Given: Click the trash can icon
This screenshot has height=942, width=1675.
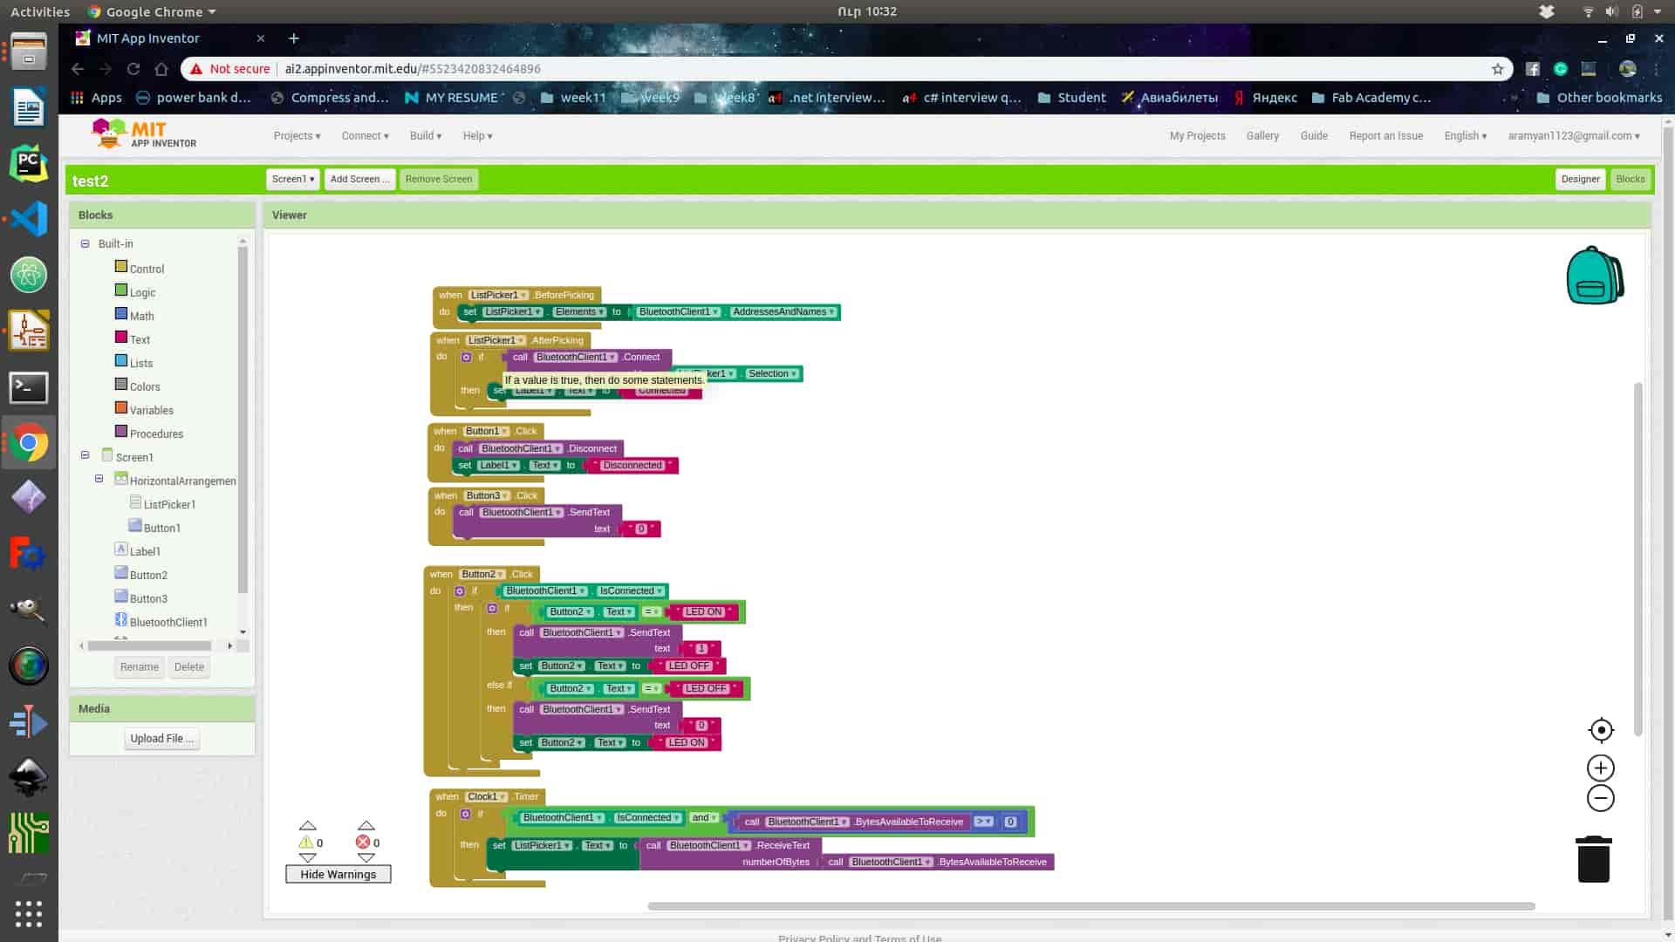Looking at the screenshot, I should point(1593,859).
